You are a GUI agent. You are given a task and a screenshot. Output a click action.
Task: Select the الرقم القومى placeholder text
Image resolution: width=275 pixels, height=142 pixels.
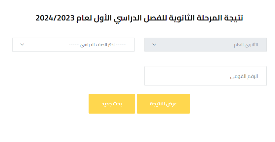[x=244, y=76]
